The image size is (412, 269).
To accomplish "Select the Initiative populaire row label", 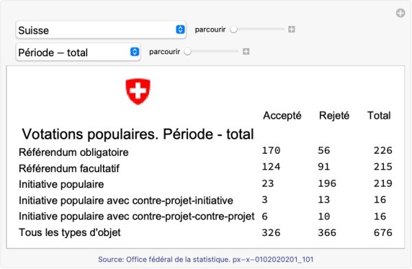I will 61,185.
